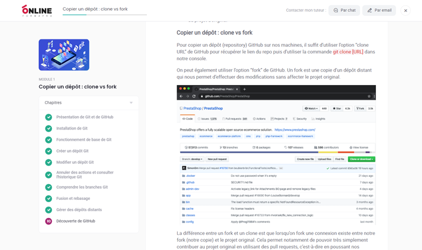Click Upload files button in screenshot
The width and height of the screenshot is (422, 250).
324,159
